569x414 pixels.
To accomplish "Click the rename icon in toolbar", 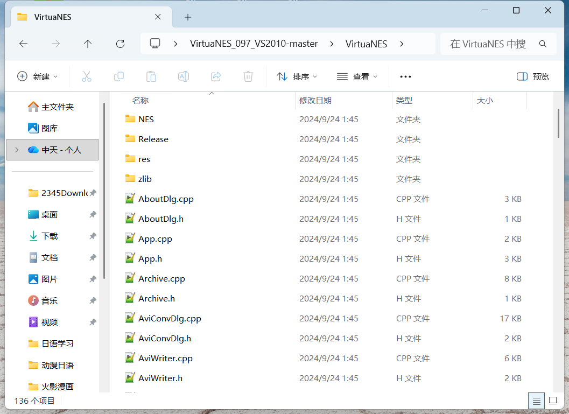I will tap(183, 76).
